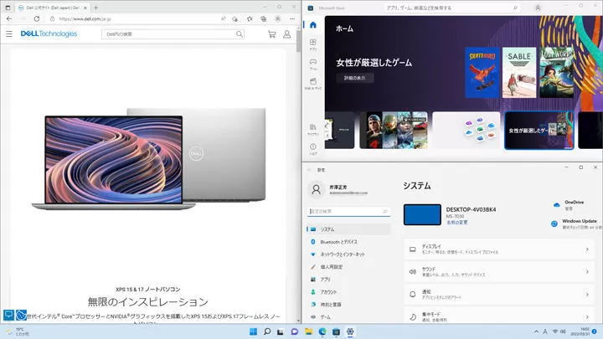The width and height of the screenshot is (603, 339).
Task: Select ネットワークとインターネット in Settings
Action: coord(348,254)
